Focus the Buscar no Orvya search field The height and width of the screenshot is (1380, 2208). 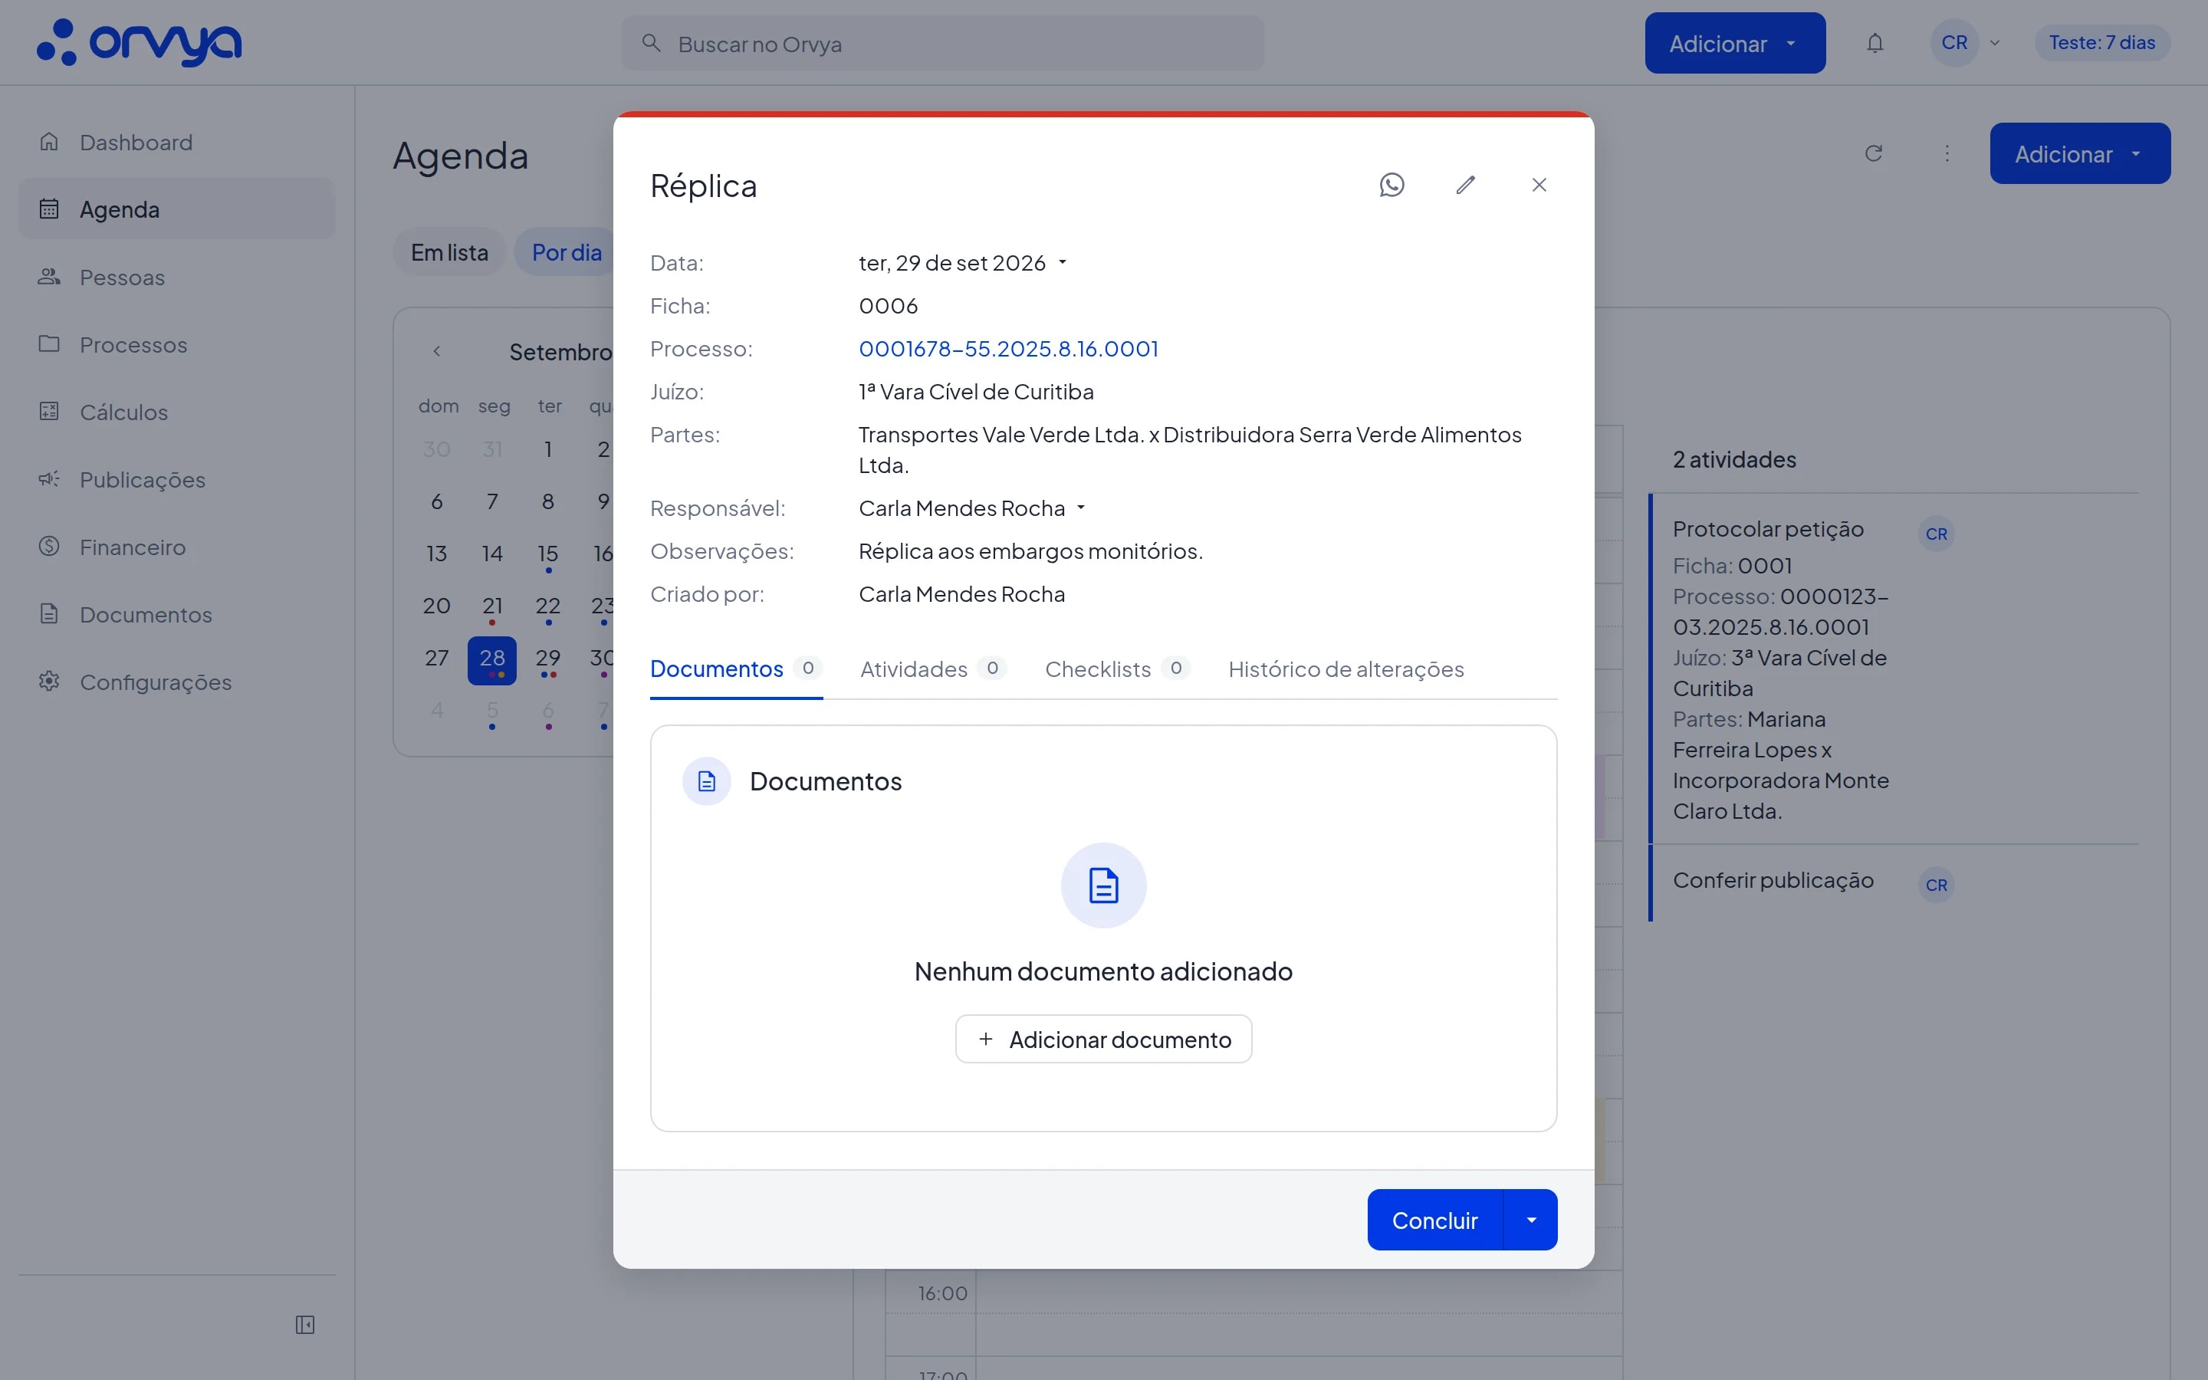(942, 43)
